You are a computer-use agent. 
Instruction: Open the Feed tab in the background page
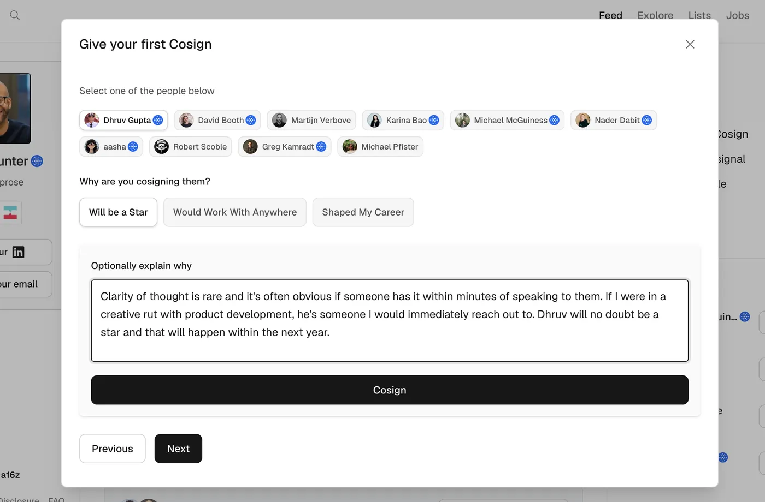pyautogui.click(x=610, y=15)
